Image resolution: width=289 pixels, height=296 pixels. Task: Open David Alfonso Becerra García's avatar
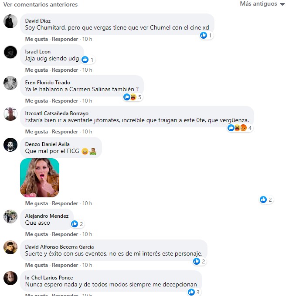pyautogui.click(x=10, y=247)
